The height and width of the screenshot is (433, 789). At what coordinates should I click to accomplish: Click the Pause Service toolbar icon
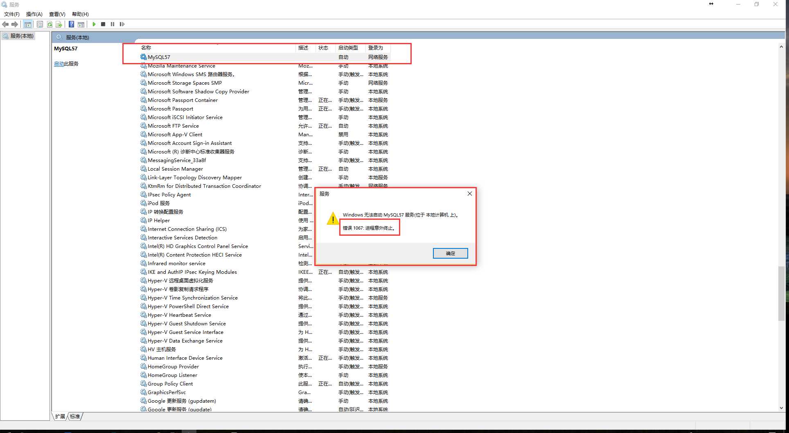click(113, 24)
